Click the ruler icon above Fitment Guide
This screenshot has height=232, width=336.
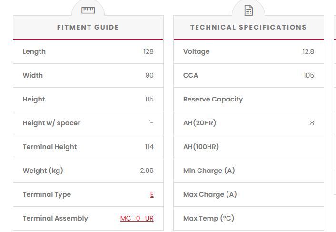click(x=88, y=10)
